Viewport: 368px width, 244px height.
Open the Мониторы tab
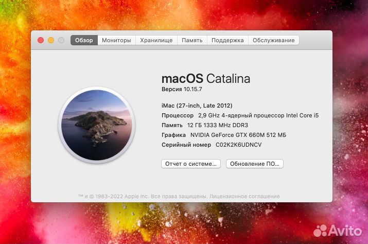pos(116,40)
